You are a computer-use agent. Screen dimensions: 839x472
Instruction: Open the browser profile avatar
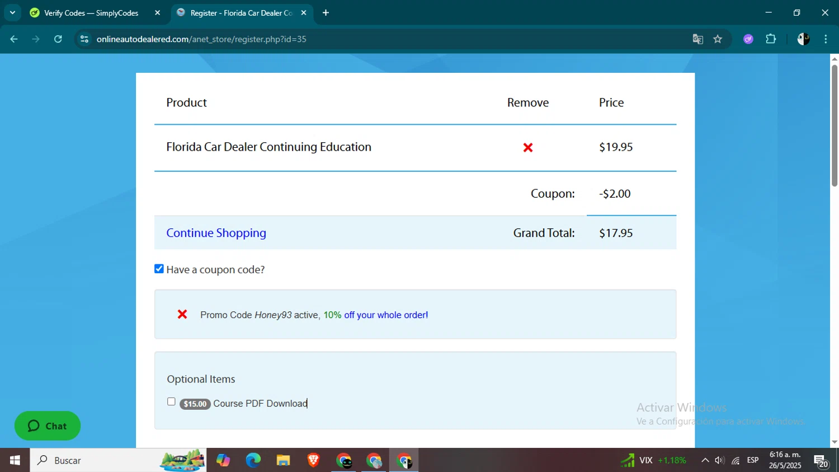(x=803, y=39)
